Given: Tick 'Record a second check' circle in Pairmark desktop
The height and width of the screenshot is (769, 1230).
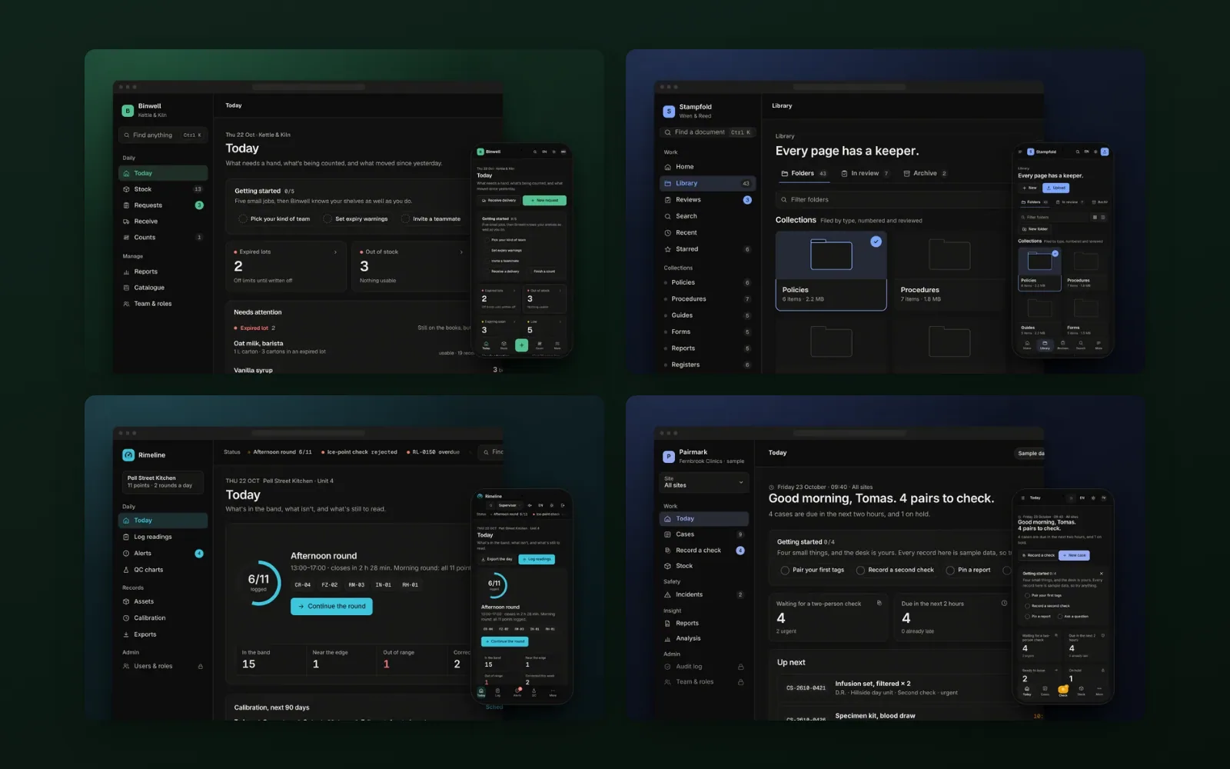Looking at the screenshot, I should click(860, 571).
